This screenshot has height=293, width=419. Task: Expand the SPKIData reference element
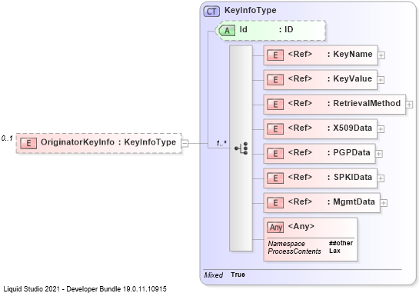pos(381,178)
